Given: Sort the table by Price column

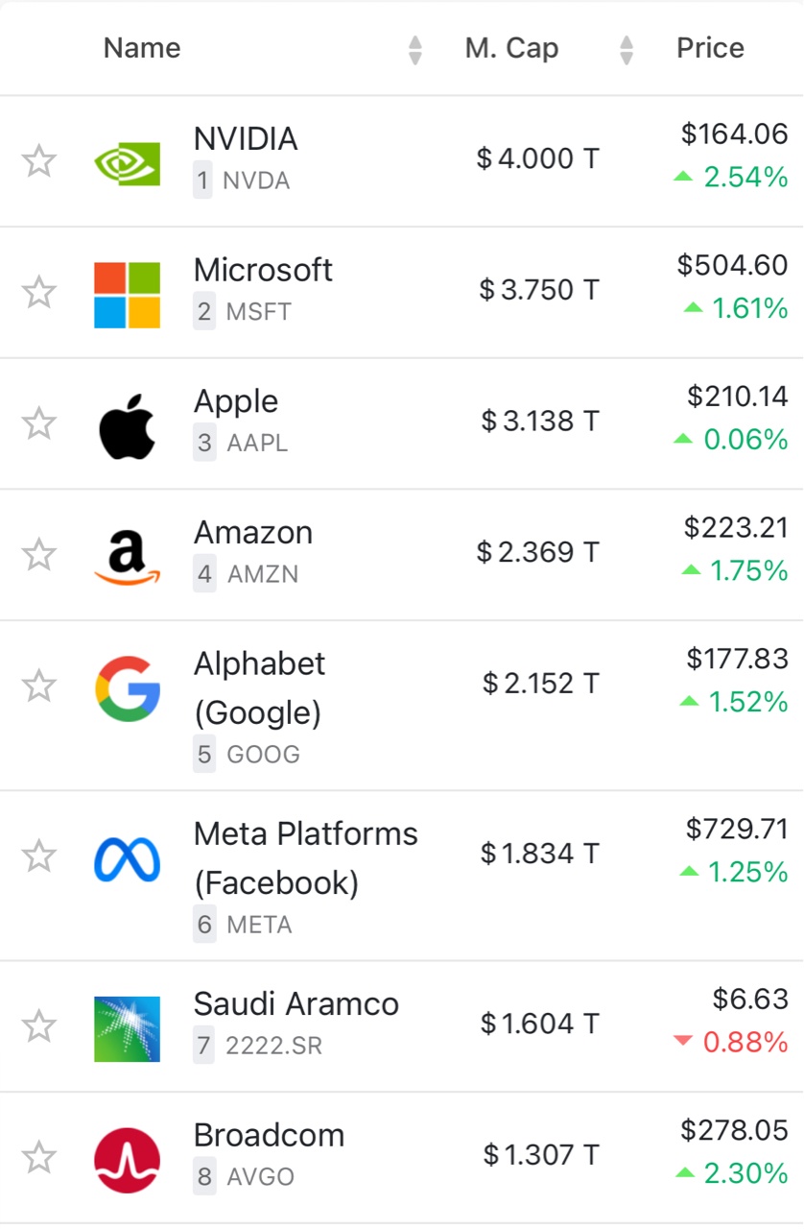Looking at the screenshot, I should (x=710, y=48).
